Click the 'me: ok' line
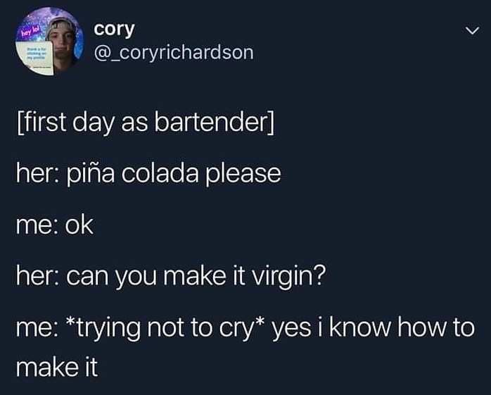This screenshot has width=491, height=395. coord(55,225)
